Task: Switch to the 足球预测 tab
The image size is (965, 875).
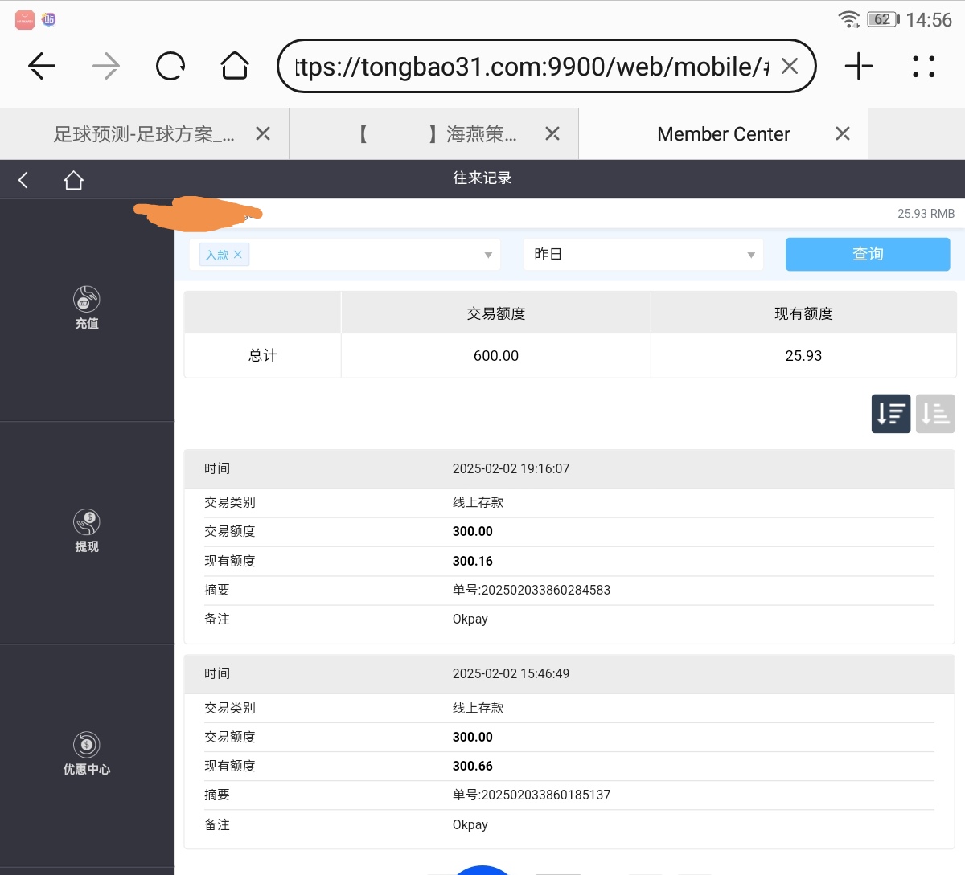Action: tap(143, 134)
